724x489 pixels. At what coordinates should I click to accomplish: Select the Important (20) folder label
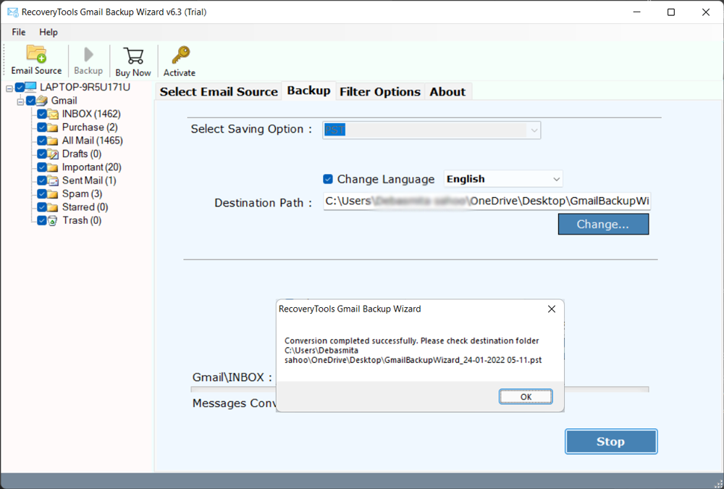pos(92,167)
